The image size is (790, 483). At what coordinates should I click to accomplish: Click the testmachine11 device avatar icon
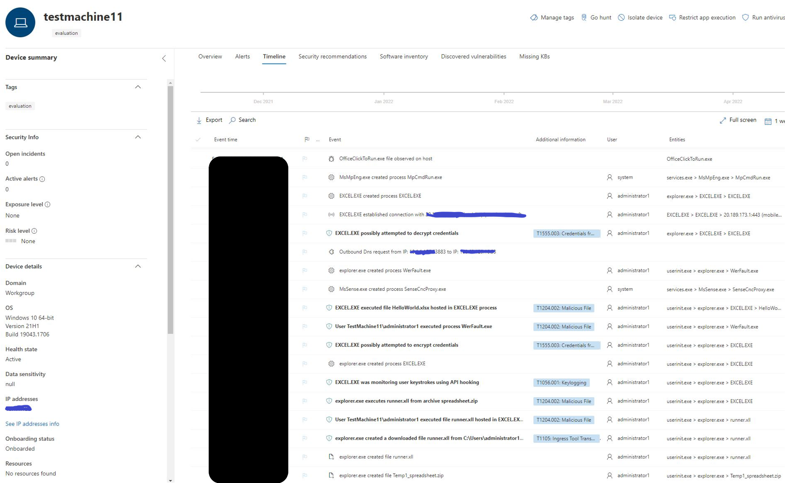click(20, 22)
